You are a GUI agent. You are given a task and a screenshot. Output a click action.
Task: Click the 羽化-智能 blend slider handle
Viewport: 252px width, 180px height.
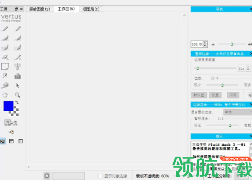(x=230, y=125)
